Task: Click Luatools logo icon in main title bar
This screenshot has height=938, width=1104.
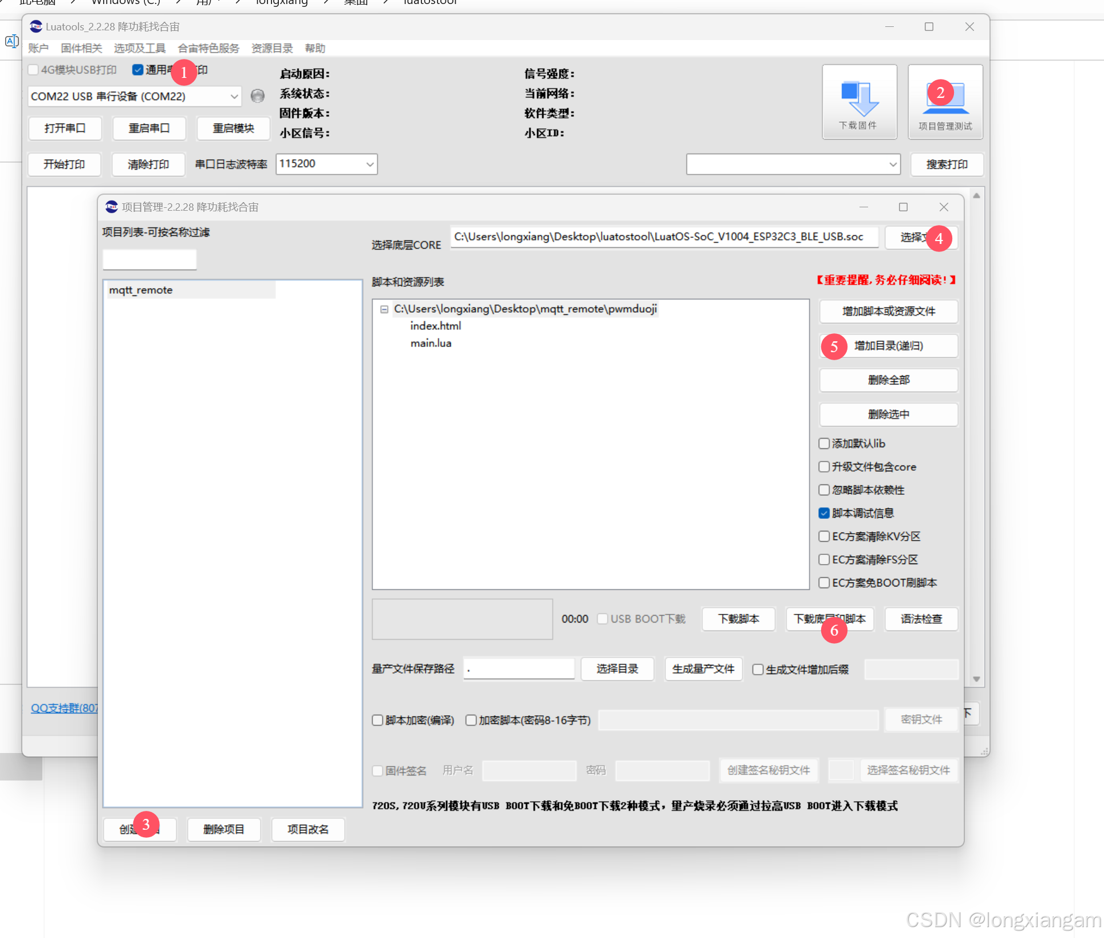Action: pos(36,26)
